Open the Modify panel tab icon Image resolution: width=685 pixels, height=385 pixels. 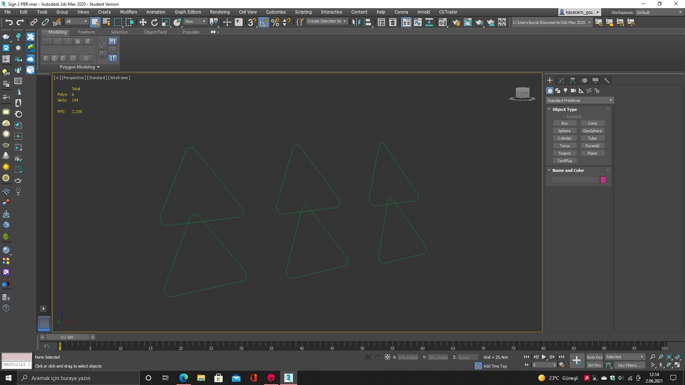click(x=561, y=81)
